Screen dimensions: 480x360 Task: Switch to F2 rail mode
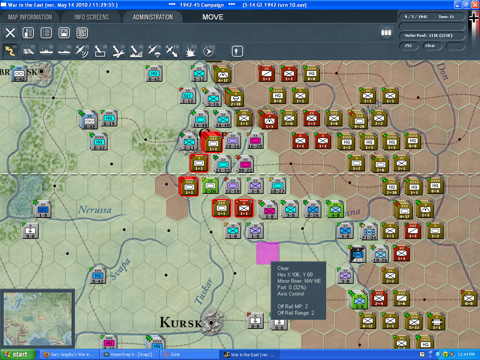tap(28, 51)
